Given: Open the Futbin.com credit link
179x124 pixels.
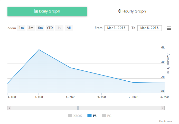Looking at the screenshot, I should [165, 121].
